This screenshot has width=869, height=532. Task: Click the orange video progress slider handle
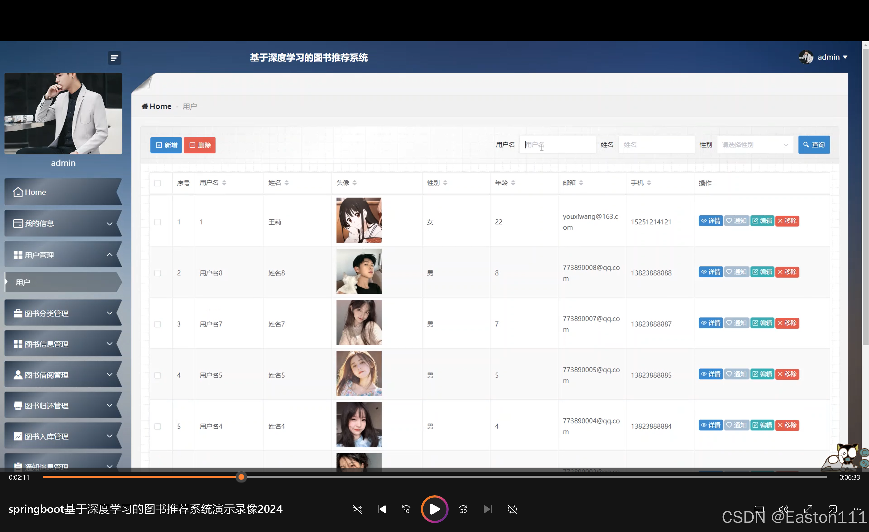click(241, 477)
